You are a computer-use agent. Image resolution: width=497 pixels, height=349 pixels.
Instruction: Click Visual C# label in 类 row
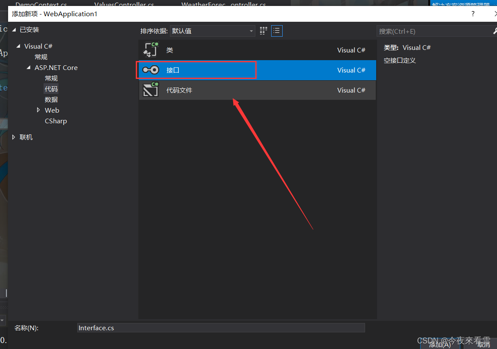click(x=351, y=50)
